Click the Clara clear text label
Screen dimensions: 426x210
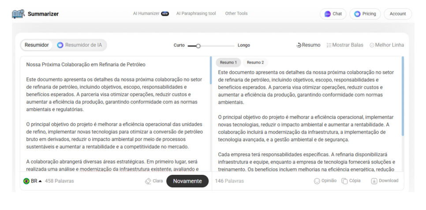(157, 181)
